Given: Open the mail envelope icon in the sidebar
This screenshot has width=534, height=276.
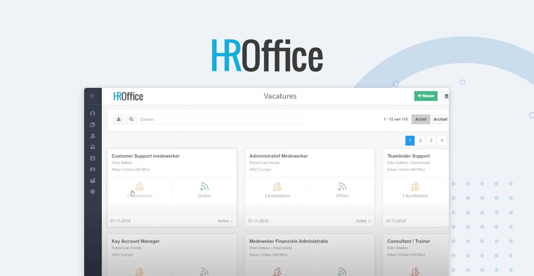Looking at the screenshot, I should (93, 169).
